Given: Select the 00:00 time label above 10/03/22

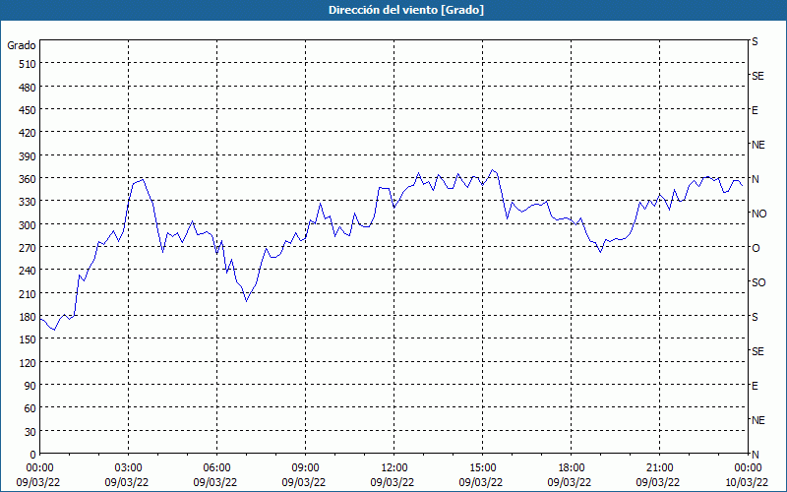Looking at the screenshot, I should [748, 468].
